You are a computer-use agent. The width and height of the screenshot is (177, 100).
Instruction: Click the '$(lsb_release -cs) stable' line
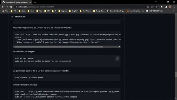point(58,42)
